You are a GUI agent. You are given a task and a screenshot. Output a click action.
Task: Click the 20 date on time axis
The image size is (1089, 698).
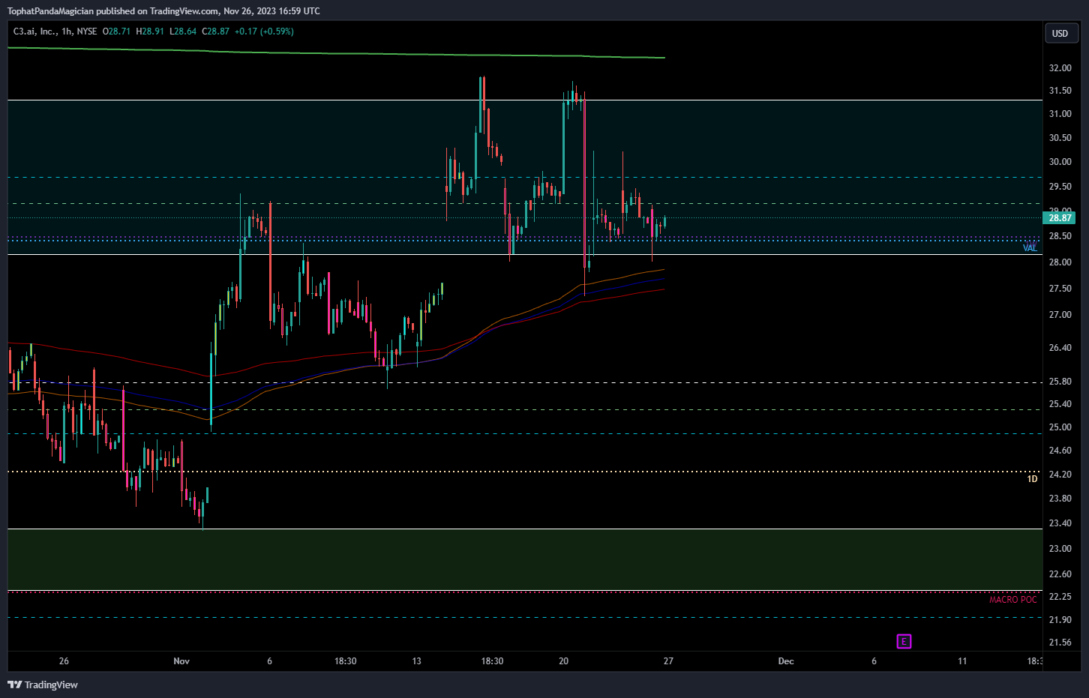coord(563,661)
